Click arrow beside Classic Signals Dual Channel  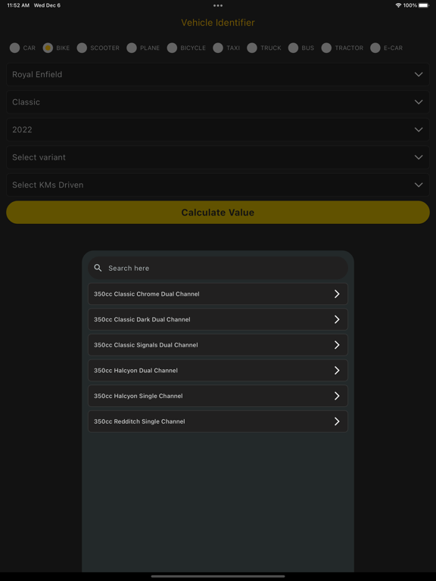(x=337, y=345)
